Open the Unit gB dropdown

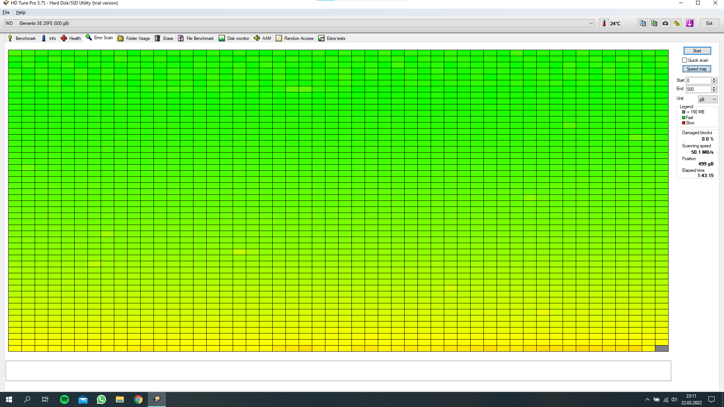[x=707, y=99]
